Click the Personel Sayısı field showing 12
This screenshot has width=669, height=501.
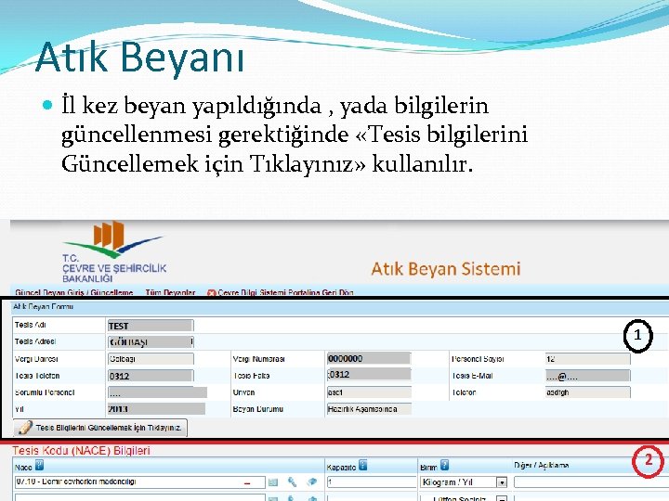[x=587, y=359]
